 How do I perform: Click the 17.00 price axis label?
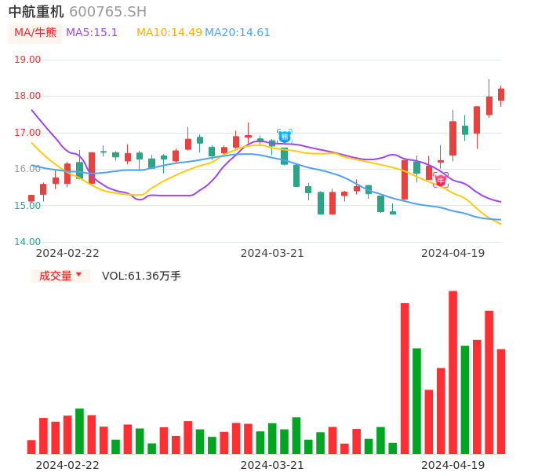27,132
